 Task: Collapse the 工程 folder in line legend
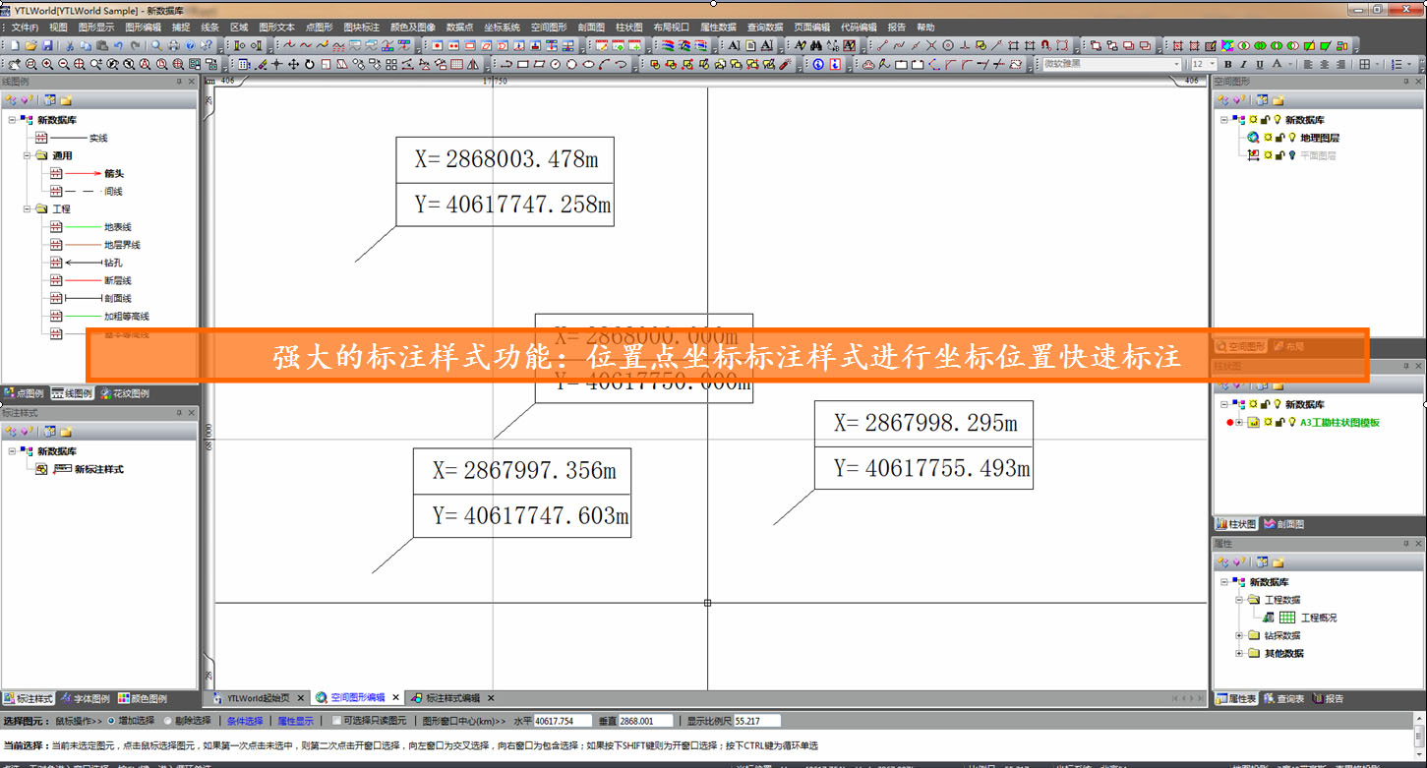point(28,208)
